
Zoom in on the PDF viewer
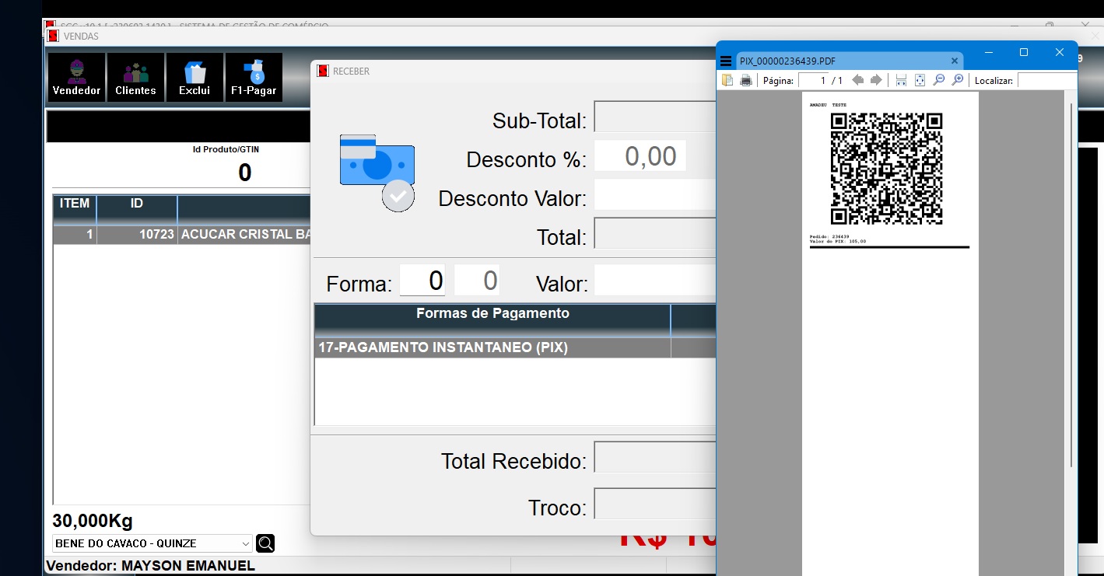(x=958, y=80)
